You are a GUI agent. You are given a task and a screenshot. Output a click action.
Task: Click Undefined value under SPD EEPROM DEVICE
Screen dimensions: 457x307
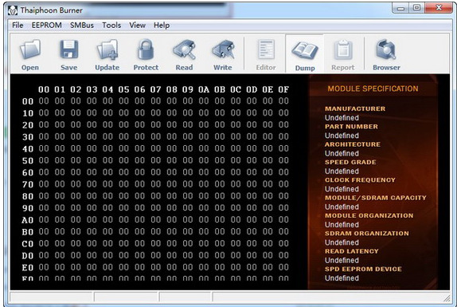tap(342, 277)
